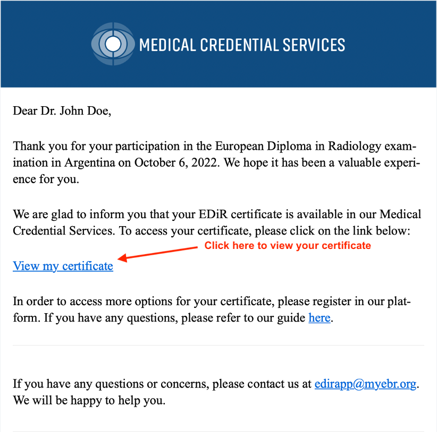This screenshot has height=432, width=437.
Task: Click the Medical Credential Services eye logo
Action: click(113, 44)
